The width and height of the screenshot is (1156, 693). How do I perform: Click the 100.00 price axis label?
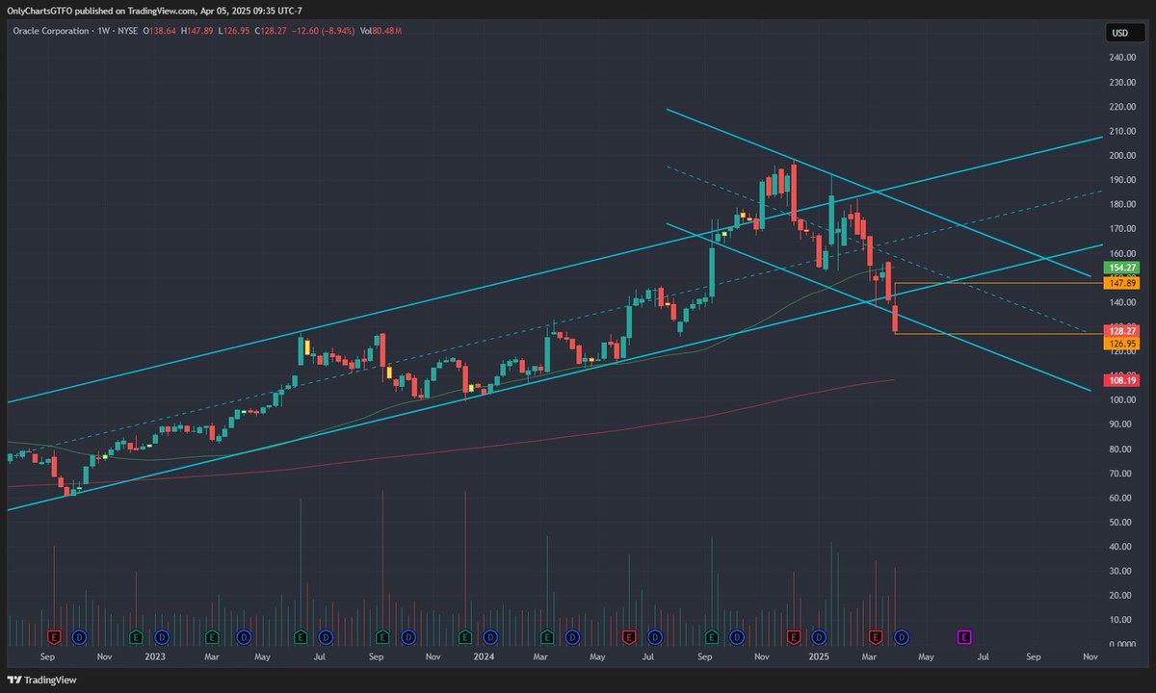click(x=1123, y=400)
